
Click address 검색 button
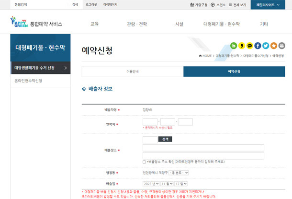(165, 139)
